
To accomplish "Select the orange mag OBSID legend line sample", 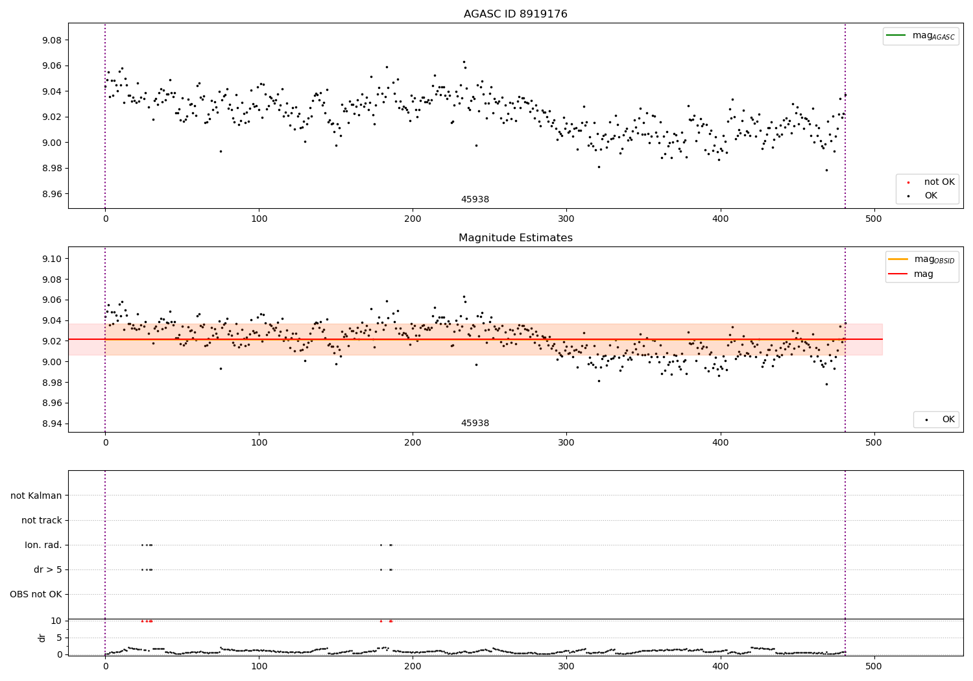I will point(898,259).
